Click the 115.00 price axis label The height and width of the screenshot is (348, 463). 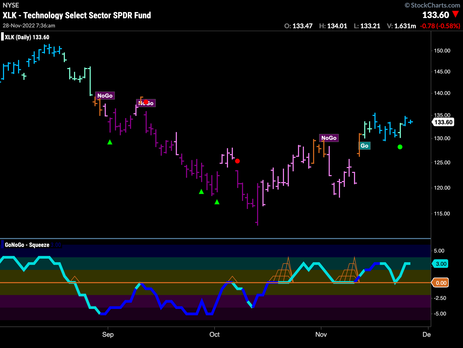tap(442, 214)
